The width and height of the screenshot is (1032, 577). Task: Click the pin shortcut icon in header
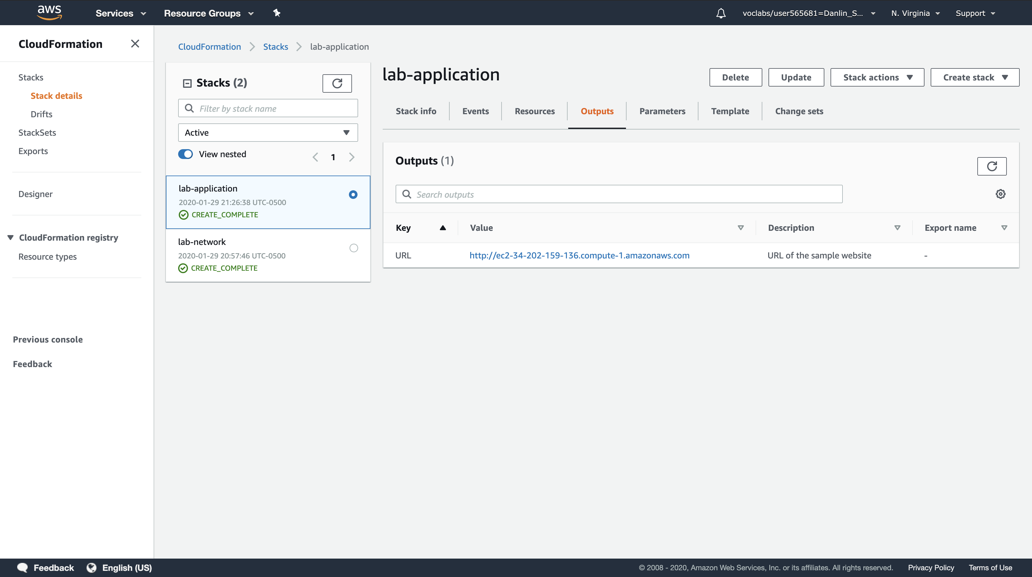(276, 13)
